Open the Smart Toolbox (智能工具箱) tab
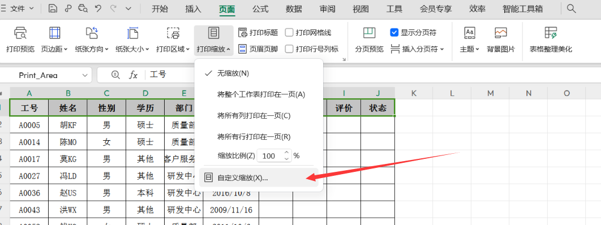 coord(523,9)
